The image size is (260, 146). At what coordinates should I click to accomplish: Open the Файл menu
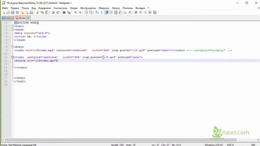click(x=5, y=8)
